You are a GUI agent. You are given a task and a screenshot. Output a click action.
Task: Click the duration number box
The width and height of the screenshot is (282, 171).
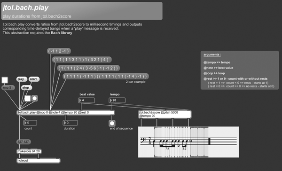coord(70,123)
